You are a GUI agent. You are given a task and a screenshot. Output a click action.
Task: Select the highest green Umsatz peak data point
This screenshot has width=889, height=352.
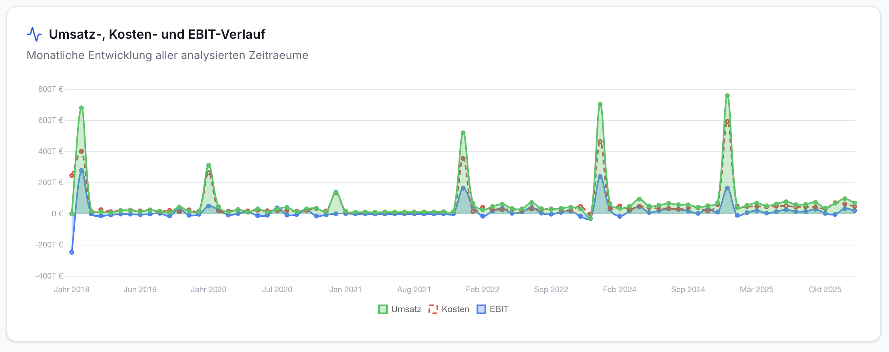[x=727, y=96]
